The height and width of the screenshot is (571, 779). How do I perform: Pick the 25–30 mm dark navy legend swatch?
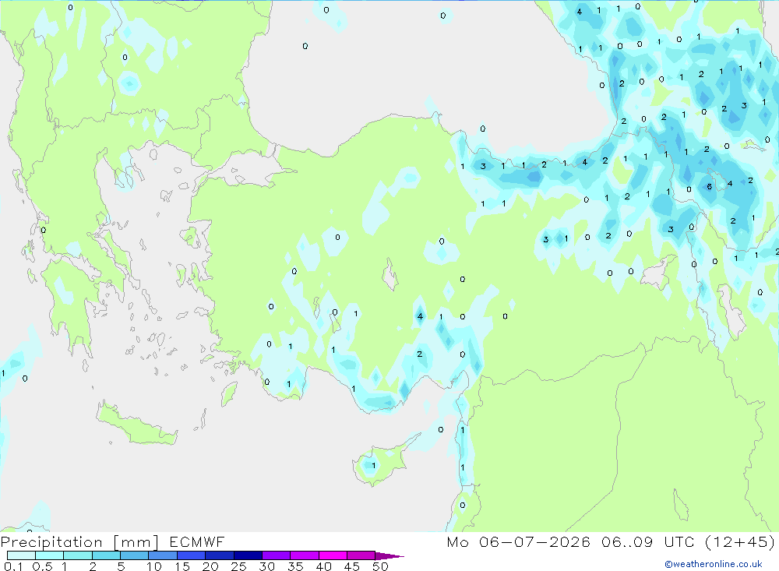point(248,555)
